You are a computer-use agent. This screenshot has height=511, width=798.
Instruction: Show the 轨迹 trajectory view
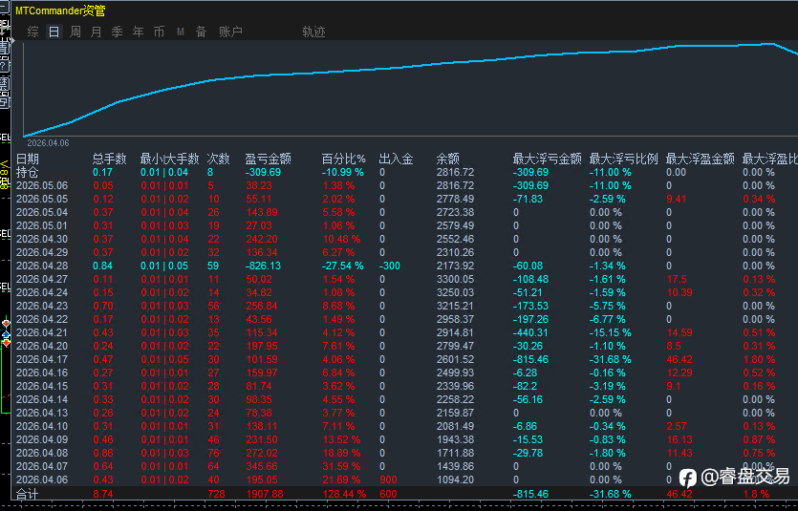[x=313, y=32]
